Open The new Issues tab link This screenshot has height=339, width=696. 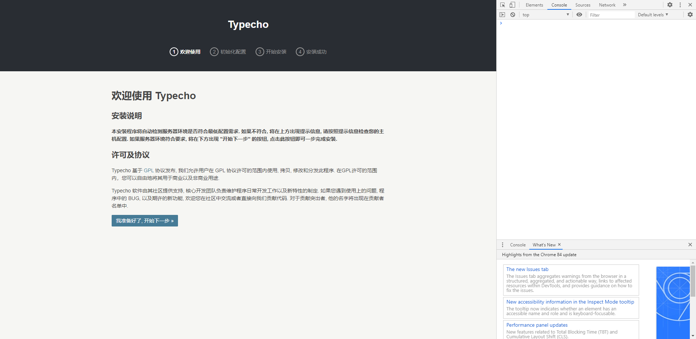tap(527, 269)
